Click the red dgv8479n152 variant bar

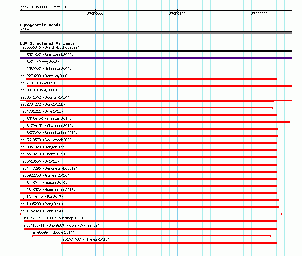[x=149, y=129]
